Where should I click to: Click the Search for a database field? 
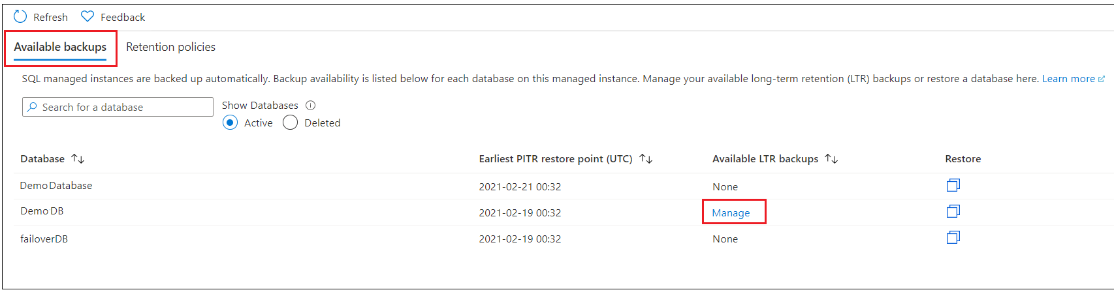(124, 107)
